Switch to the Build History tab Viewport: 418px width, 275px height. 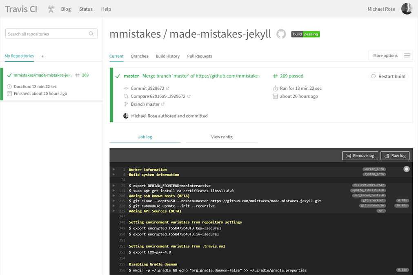point(167,56)
